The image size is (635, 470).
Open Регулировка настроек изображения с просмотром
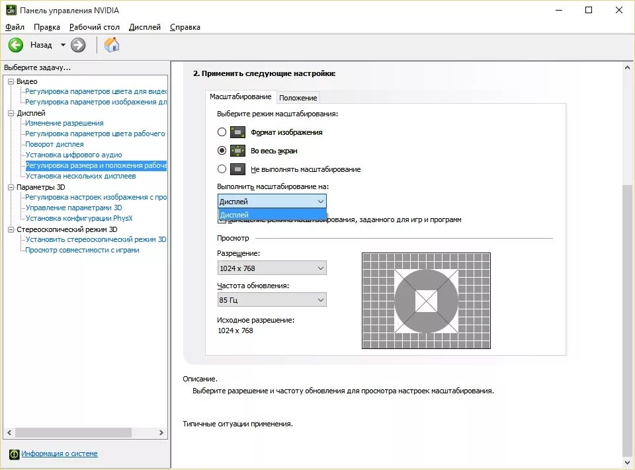[x=95, y=197]
